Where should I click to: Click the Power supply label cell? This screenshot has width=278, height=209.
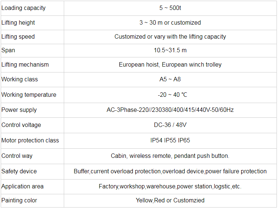[x=19, y=110]
